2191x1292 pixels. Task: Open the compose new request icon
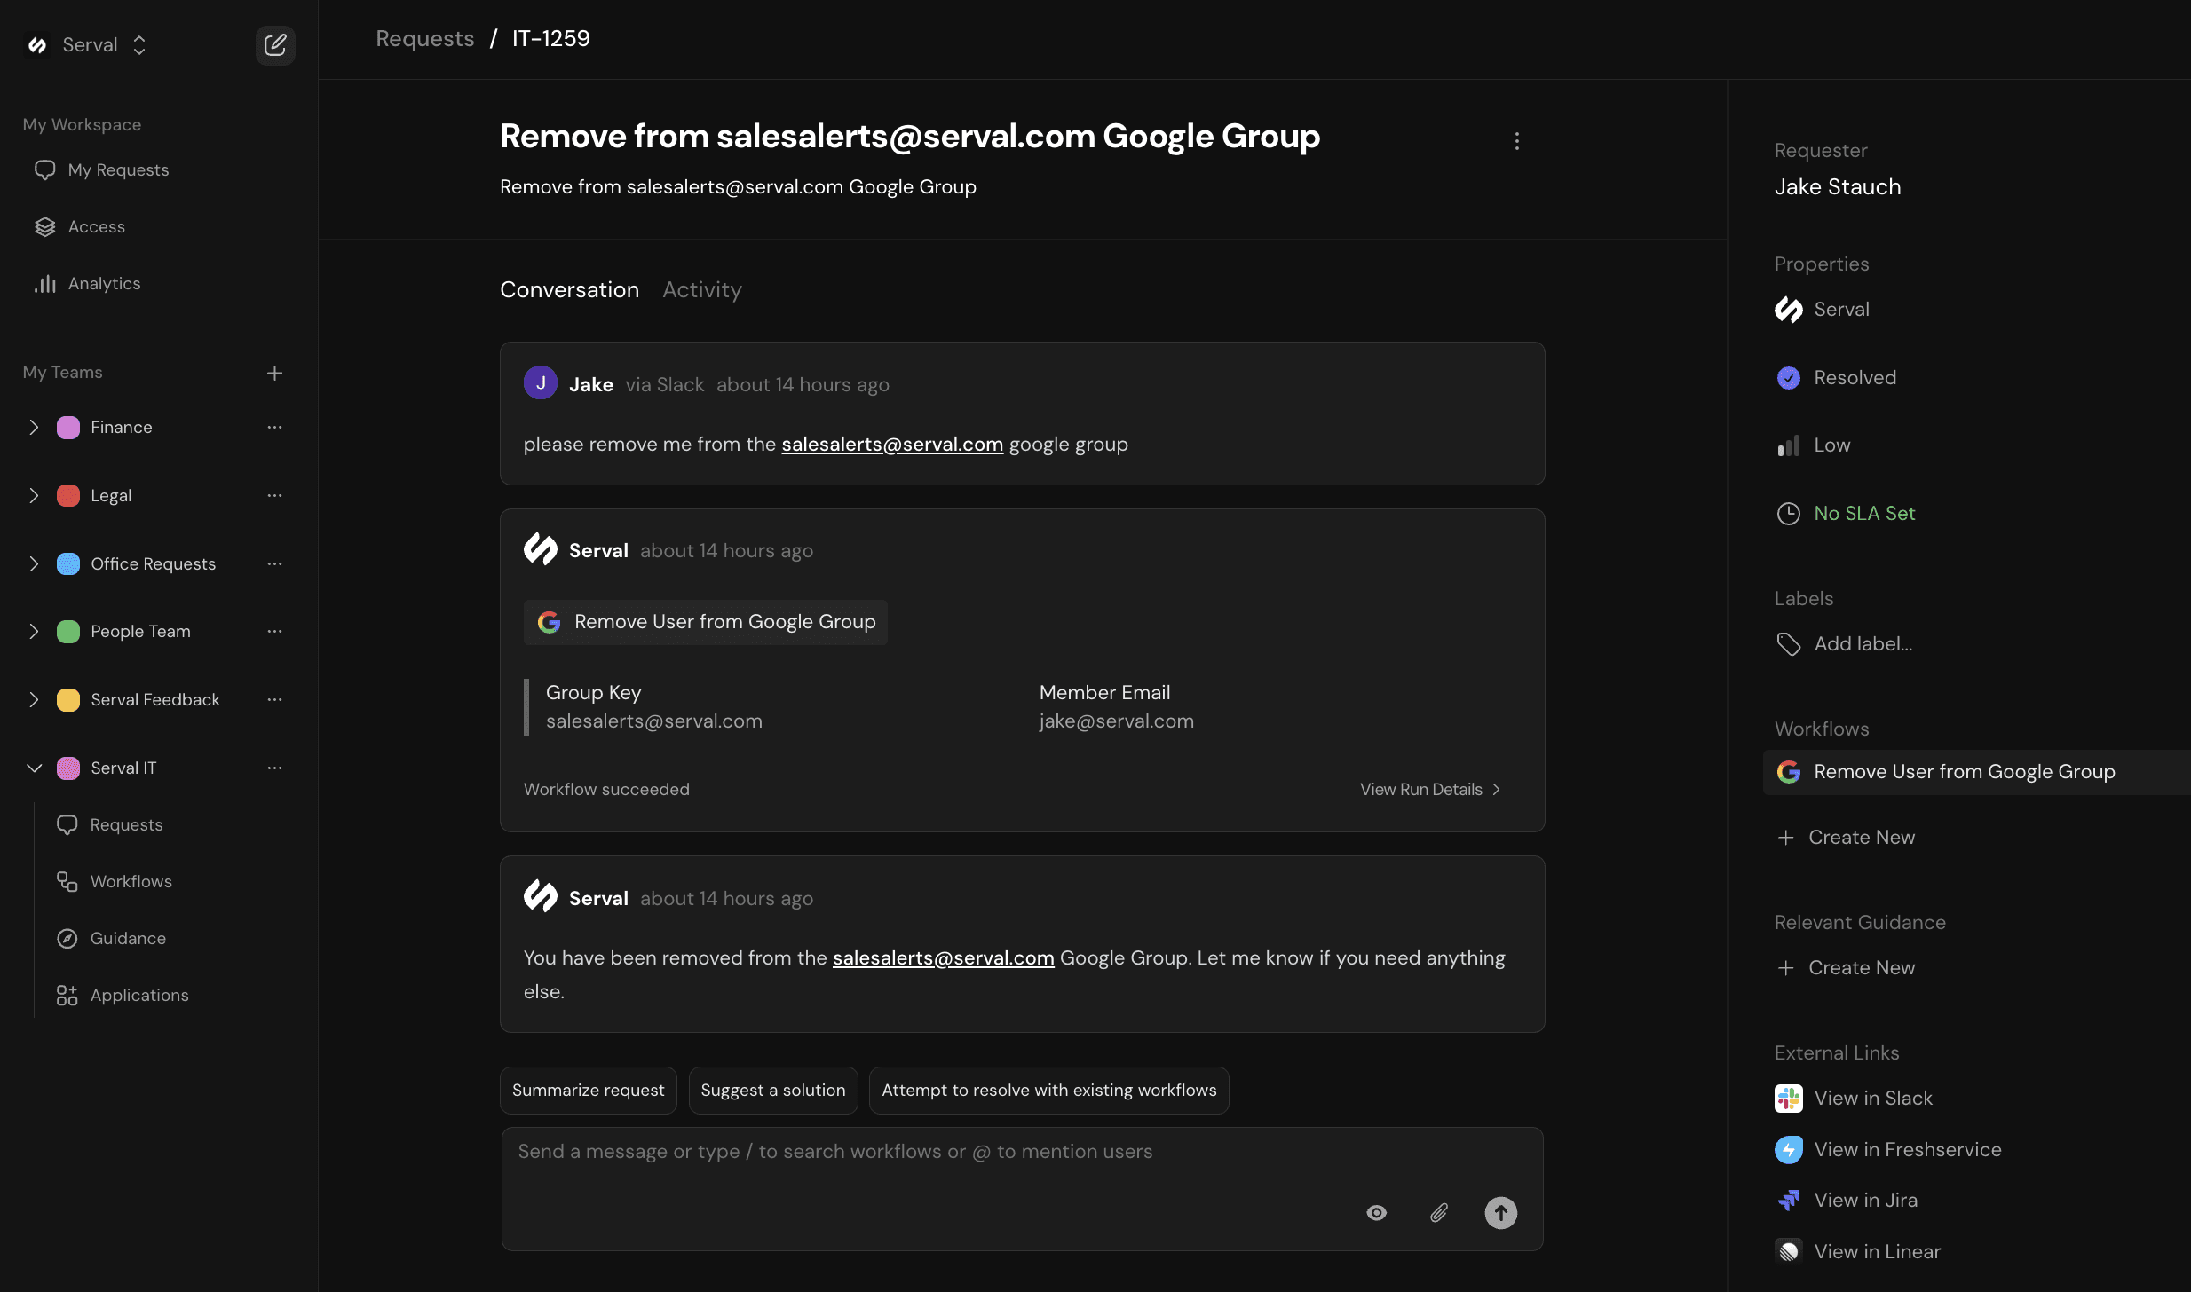point(275,44)
